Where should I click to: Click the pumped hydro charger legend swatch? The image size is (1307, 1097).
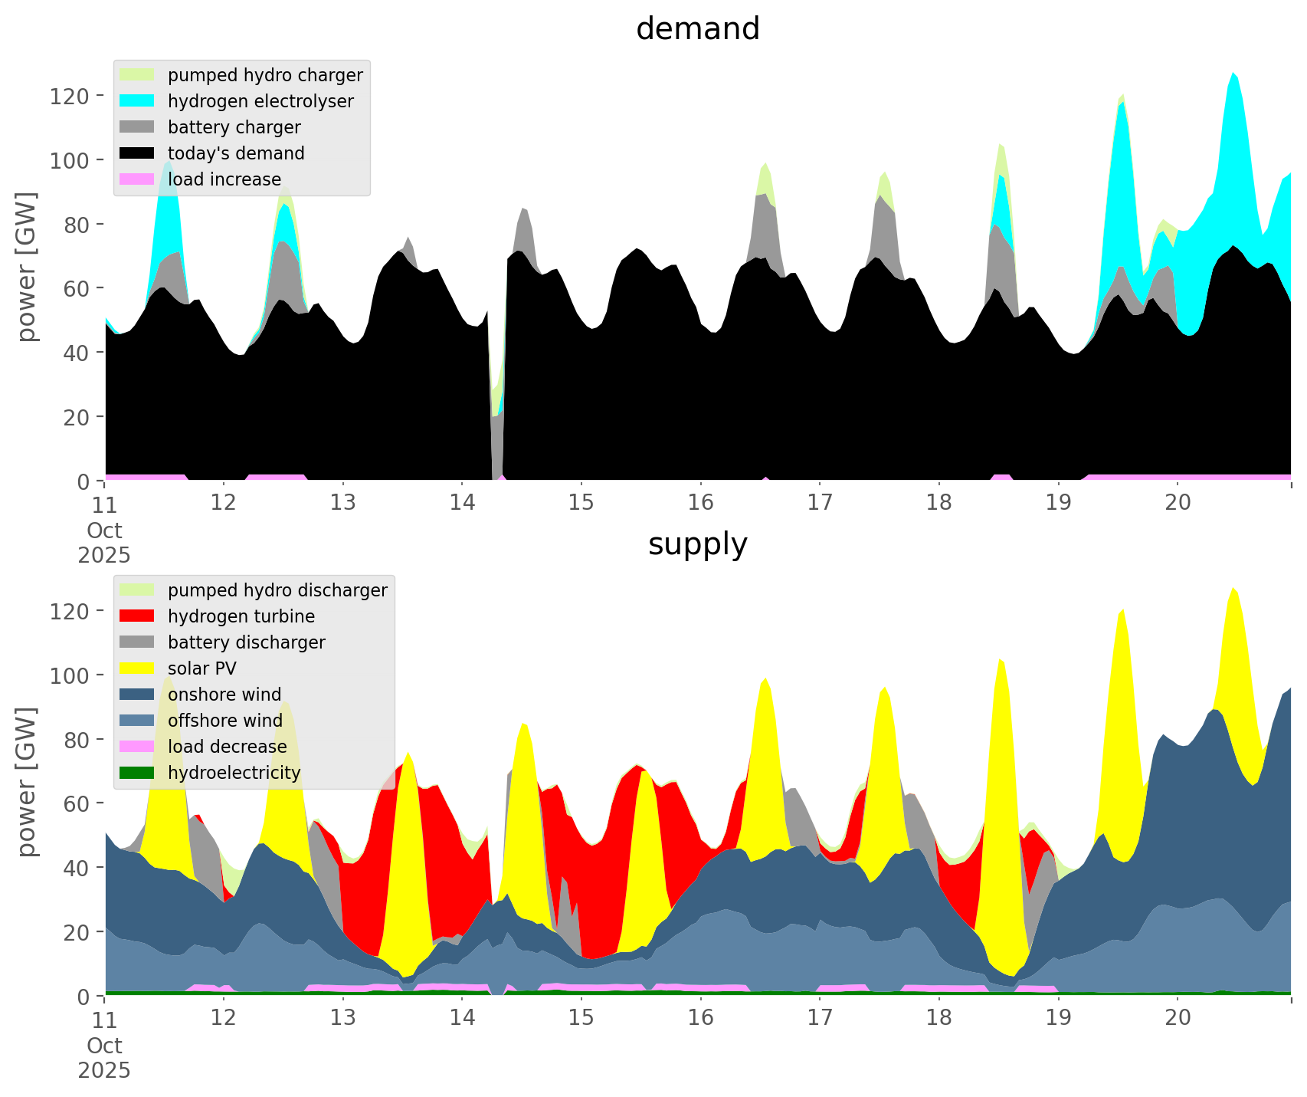click(x=137, y=75)
